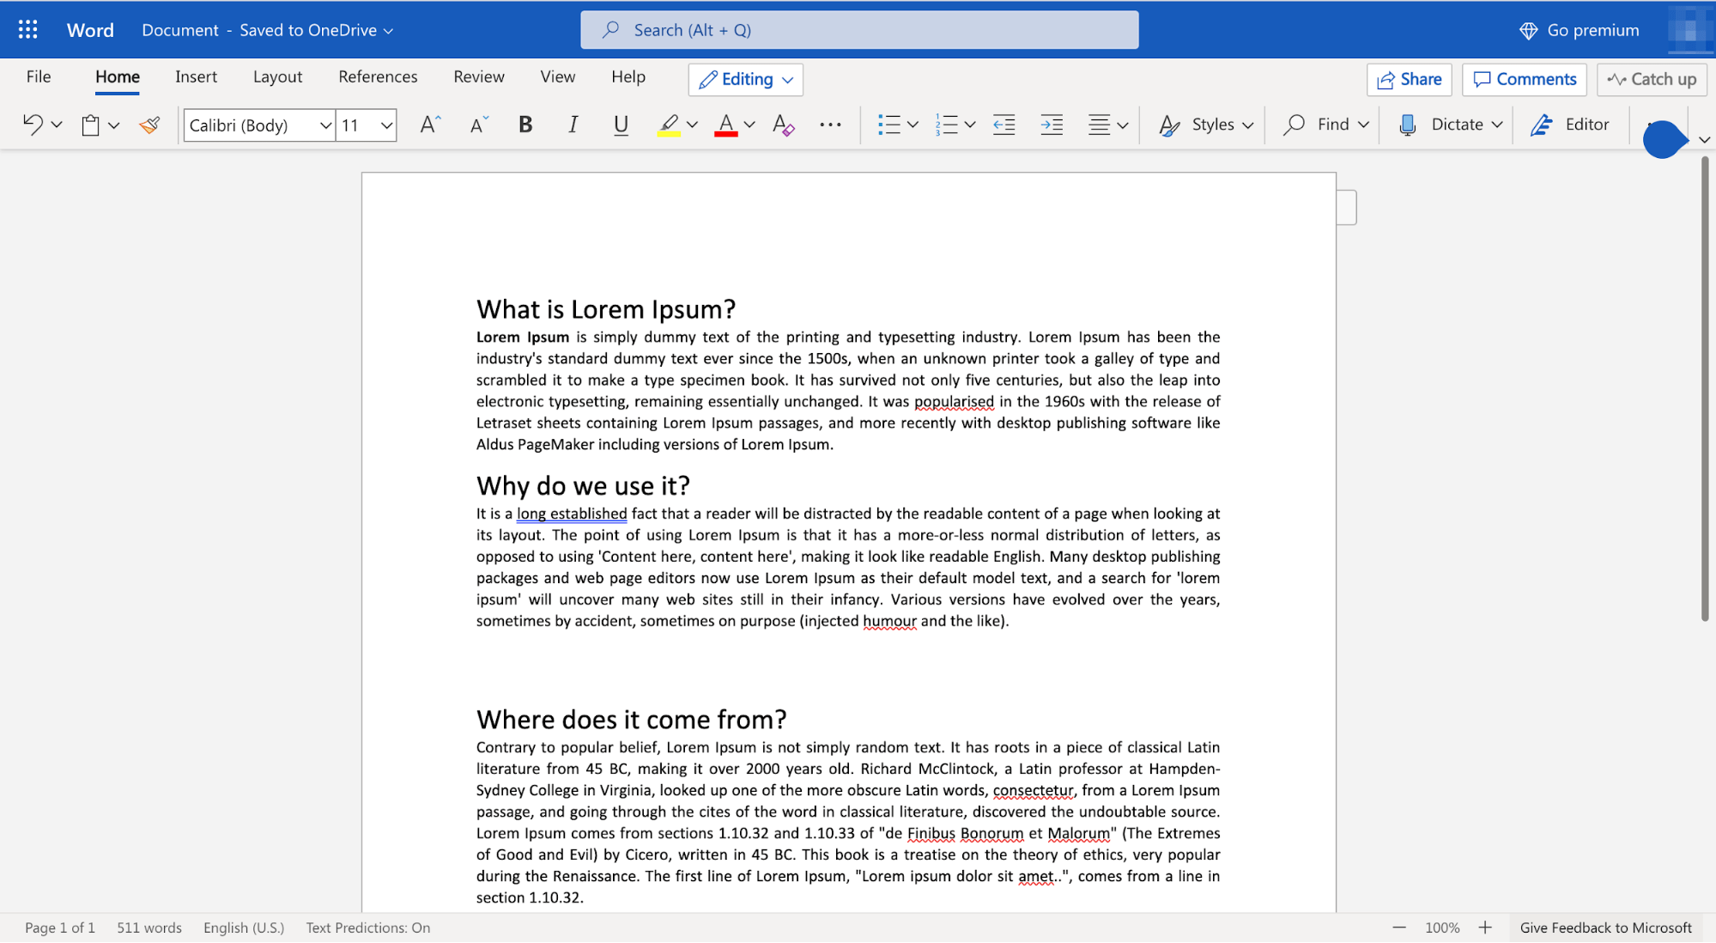1716x943 pixels.
Task: Click Give Feedback to Microsoft
Action: pyautogui.click(x=1605, y=928)
